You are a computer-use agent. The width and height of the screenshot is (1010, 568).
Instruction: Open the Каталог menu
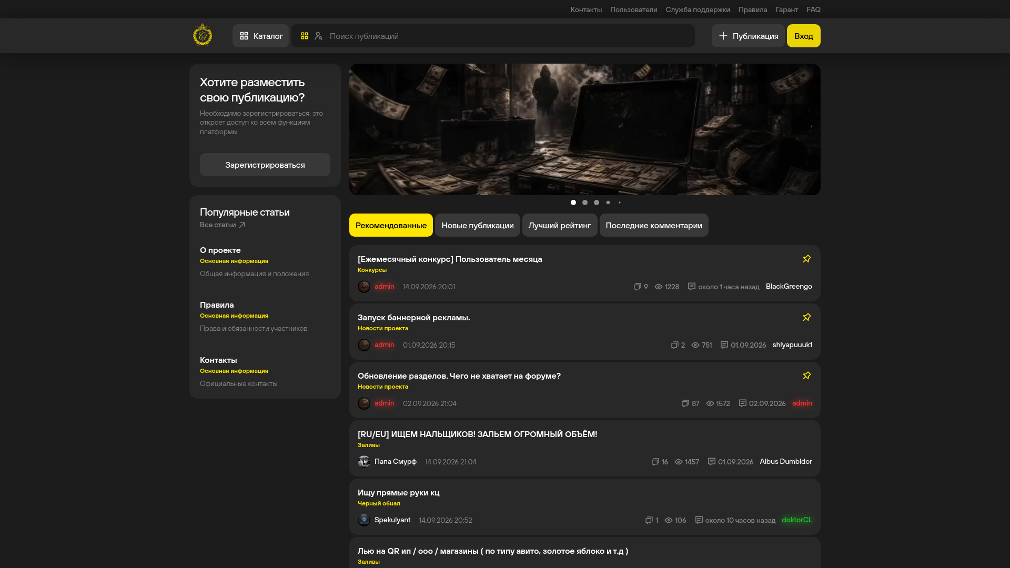pos(261,36)
